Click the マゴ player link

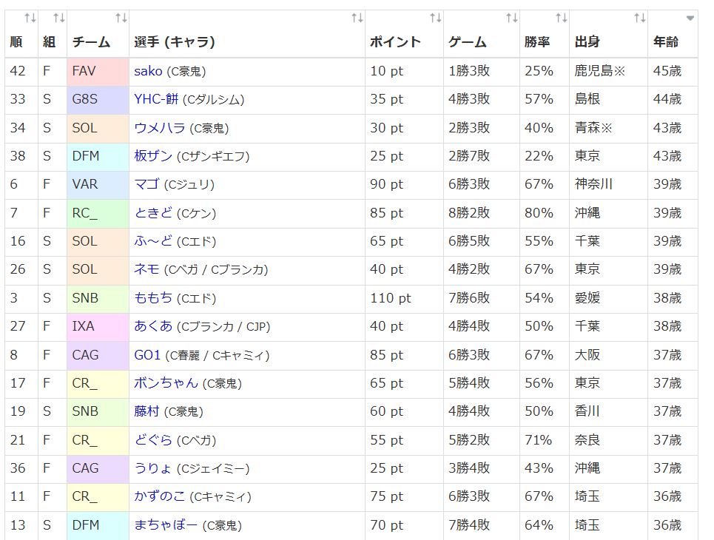click(x=146, y=184)
